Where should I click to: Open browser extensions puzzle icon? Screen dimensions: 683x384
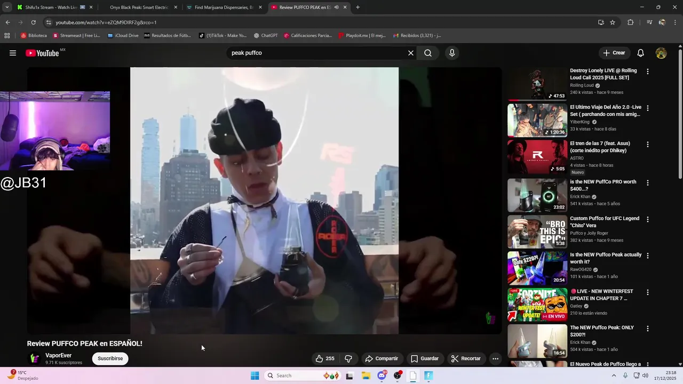point(631,22)
